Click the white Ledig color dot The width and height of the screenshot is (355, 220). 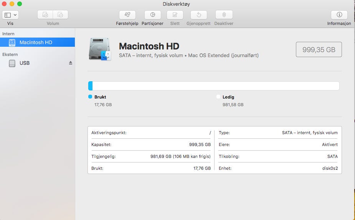pos(218,97)
